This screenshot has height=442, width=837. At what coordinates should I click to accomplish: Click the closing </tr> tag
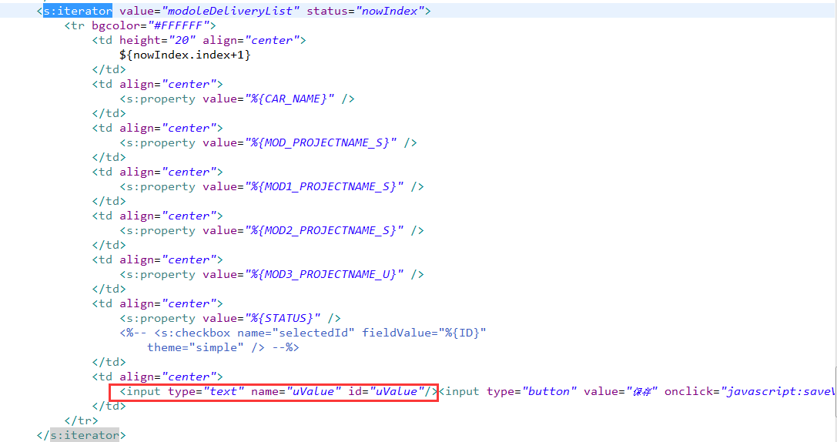click(x=81, y=420)
